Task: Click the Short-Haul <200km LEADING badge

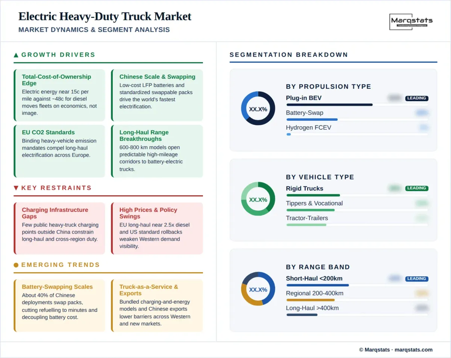Action: [417, 279]
